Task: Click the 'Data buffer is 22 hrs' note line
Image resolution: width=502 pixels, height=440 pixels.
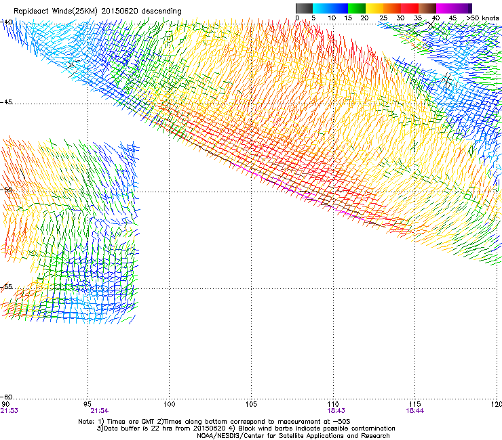Action: click(x=246, y=428)
